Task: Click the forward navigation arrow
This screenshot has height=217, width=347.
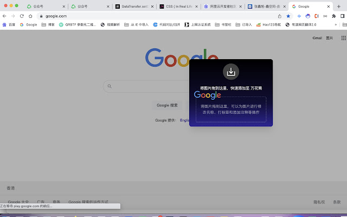Action: [x=13, y=16]
